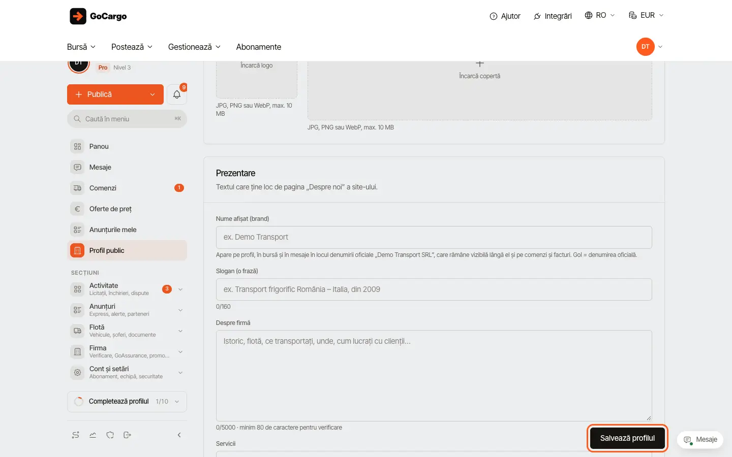This screenshot has height=457, width=732.
Task: Click the Încarcă logo upload area
Action: point(257,79)
